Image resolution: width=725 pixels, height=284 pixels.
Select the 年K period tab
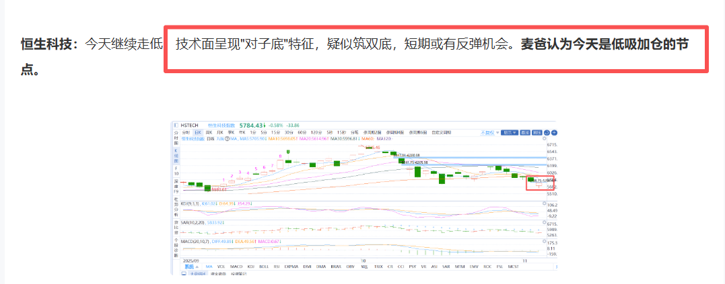(x=242, y=133)
